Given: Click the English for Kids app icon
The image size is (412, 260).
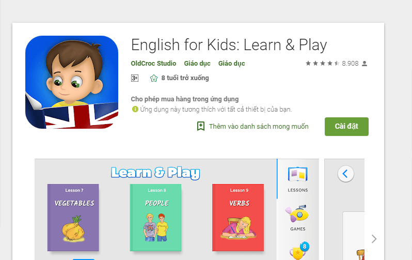Looking at the screenshot, I should [72, 82].
